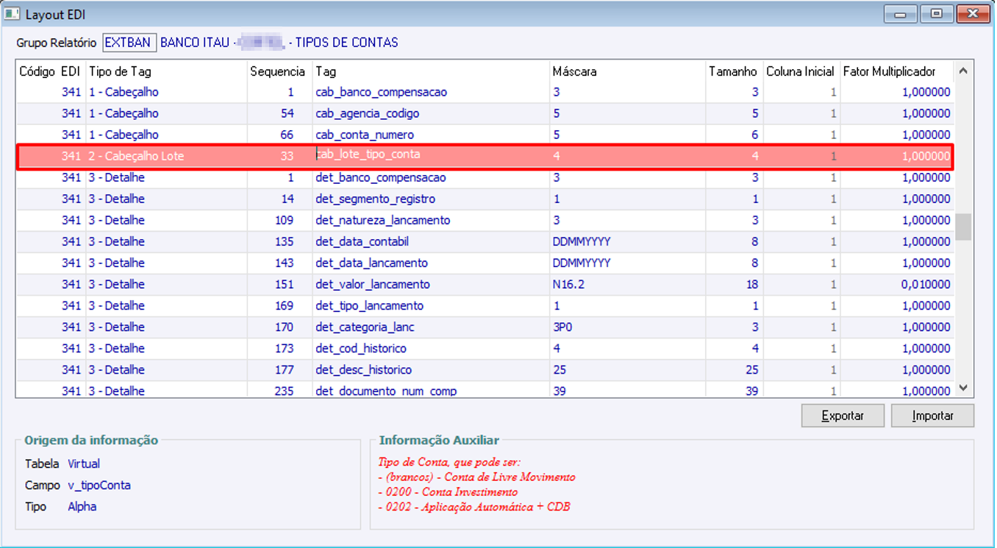Click the Coluna Inicial column header

pyautogui.click(x=801, y=71)
